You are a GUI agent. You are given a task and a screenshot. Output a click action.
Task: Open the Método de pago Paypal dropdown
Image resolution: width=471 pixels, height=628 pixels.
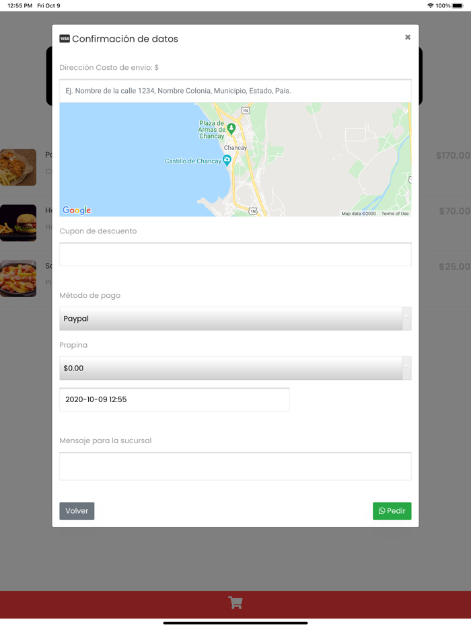click(235, 319)
